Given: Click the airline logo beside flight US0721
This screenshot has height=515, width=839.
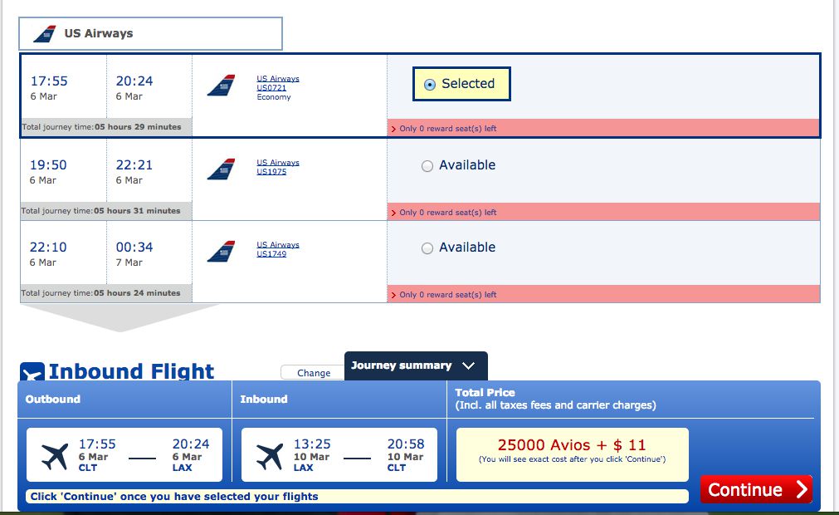Looking at the screenshot, I should pos(221,85).
